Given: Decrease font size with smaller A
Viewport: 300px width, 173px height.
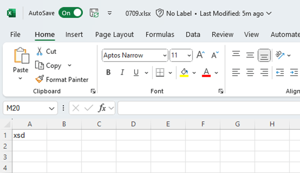Looking at the screenshot, I should 215,55.
